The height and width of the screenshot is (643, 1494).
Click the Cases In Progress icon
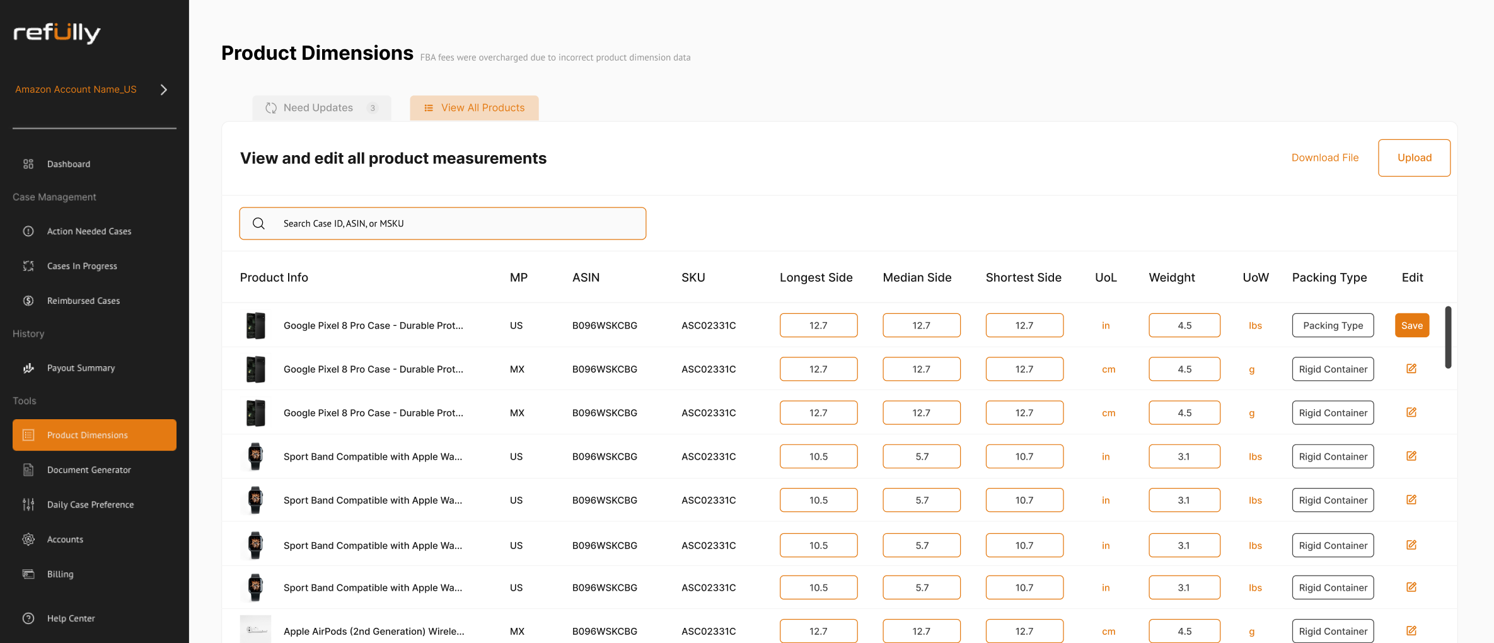[28, 266]
